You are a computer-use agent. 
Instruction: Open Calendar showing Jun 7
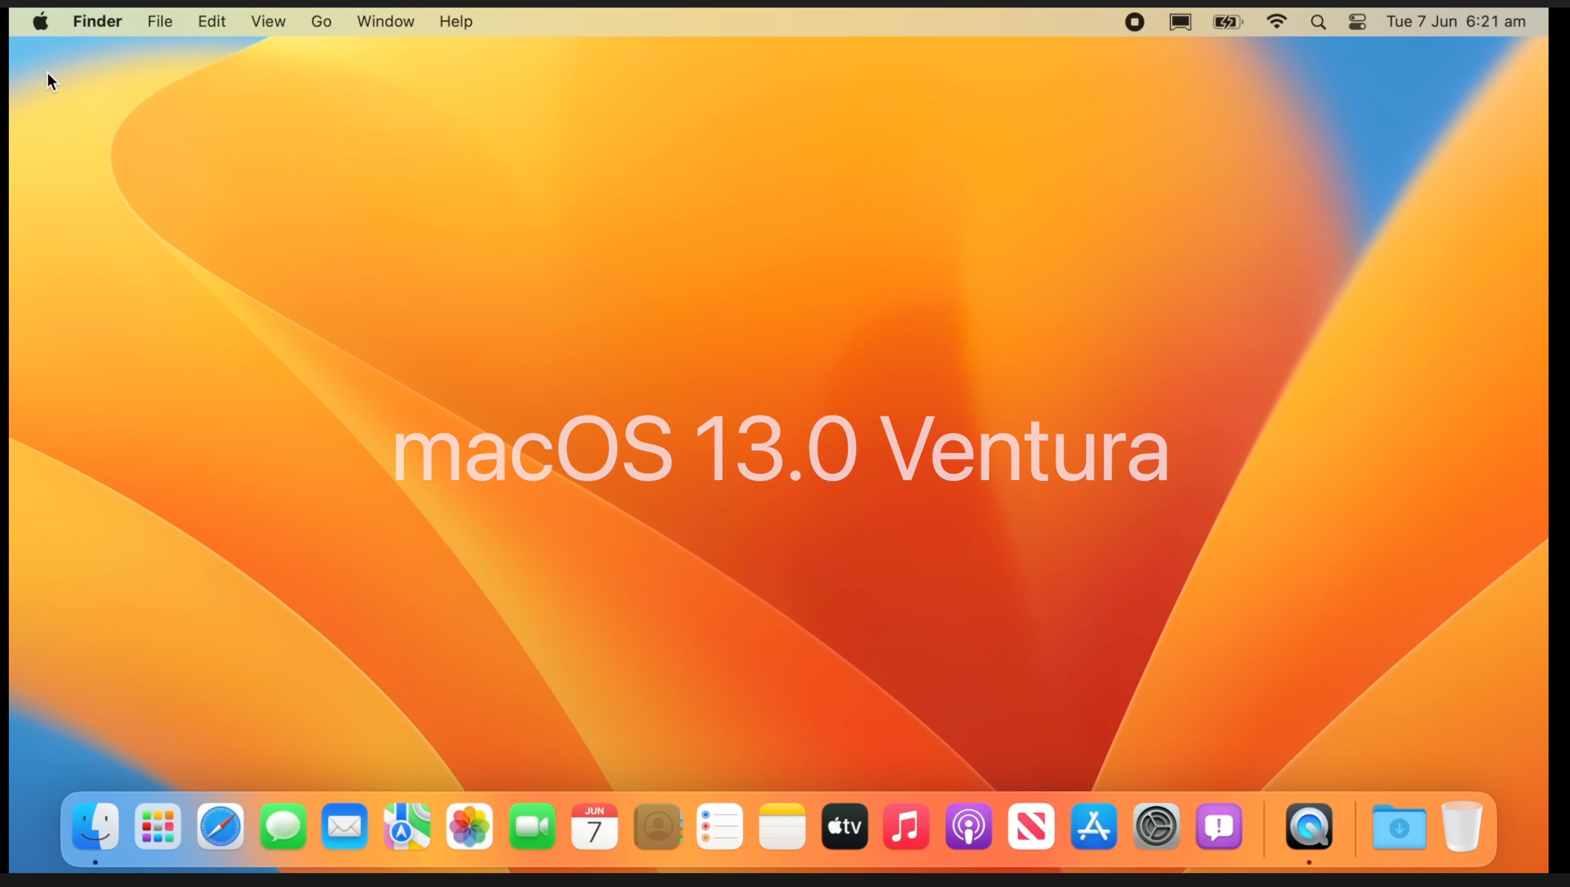594,827
